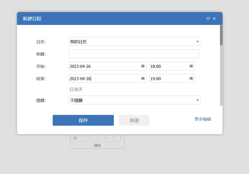The width and height of the screenshot is (249, 174).
Task: Select the 19:00 end time field
Action: (168, 78)
